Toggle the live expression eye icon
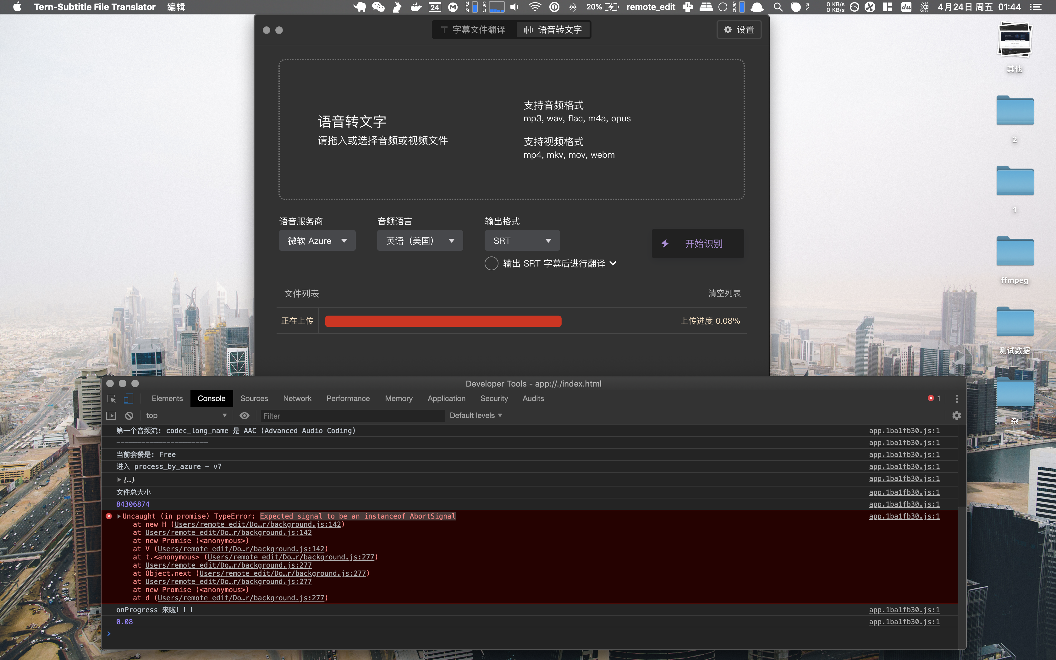The height and width of the screenshot is (660, 1056). [245, 415]
